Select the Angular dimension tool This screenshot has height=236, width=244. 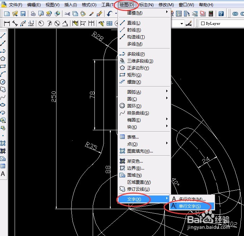pyautogui.click(x=65, y=23)
